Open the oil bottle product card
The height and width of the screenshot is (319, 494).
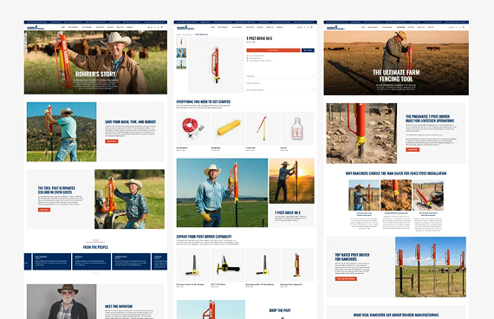(x=297, y=131)
